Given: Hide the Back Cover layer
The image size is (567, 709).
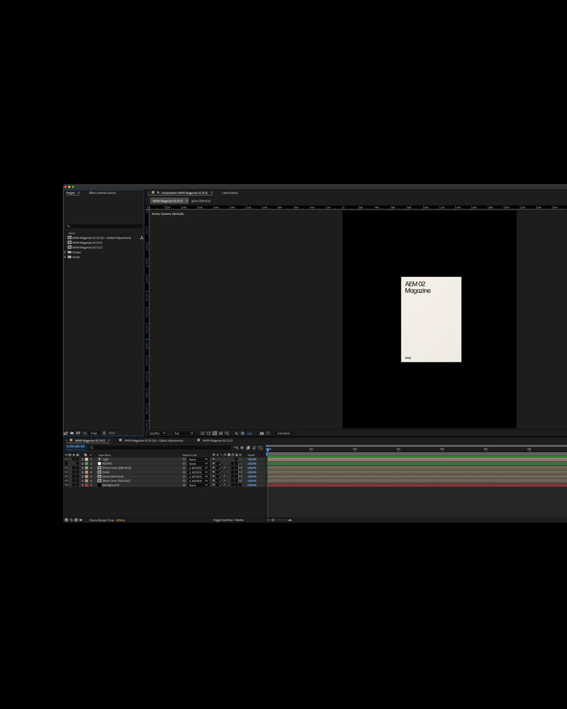Looking at the screenshot, I should pyautogui.click(x=66, y=481).
